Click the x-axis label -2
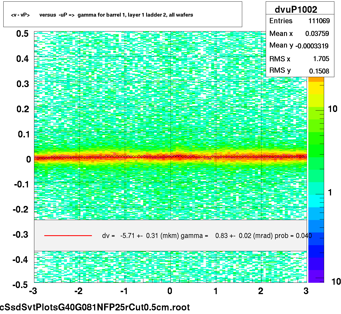This screenshot has width=341, height=314. (79, 291)
